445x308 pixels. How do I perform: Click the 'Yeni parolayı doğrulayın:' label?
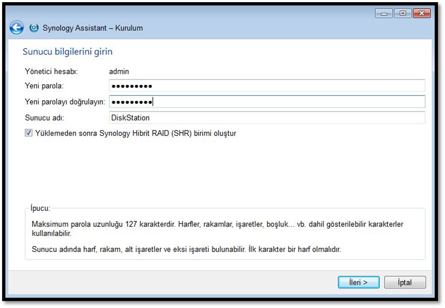[65, 102]
